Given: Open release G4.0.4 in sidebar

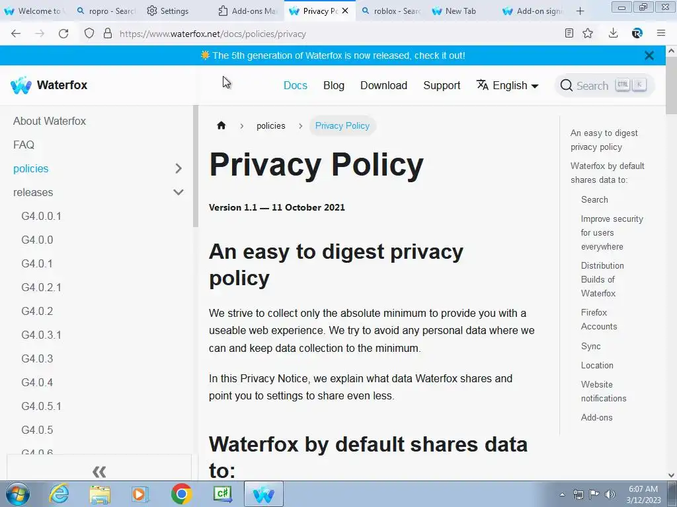Looking at the screenshot, I should coord(37,382).
